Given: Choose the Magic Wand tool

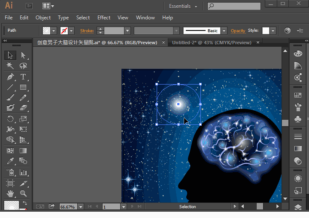Looking at the screenshot, I should [10, 66].
